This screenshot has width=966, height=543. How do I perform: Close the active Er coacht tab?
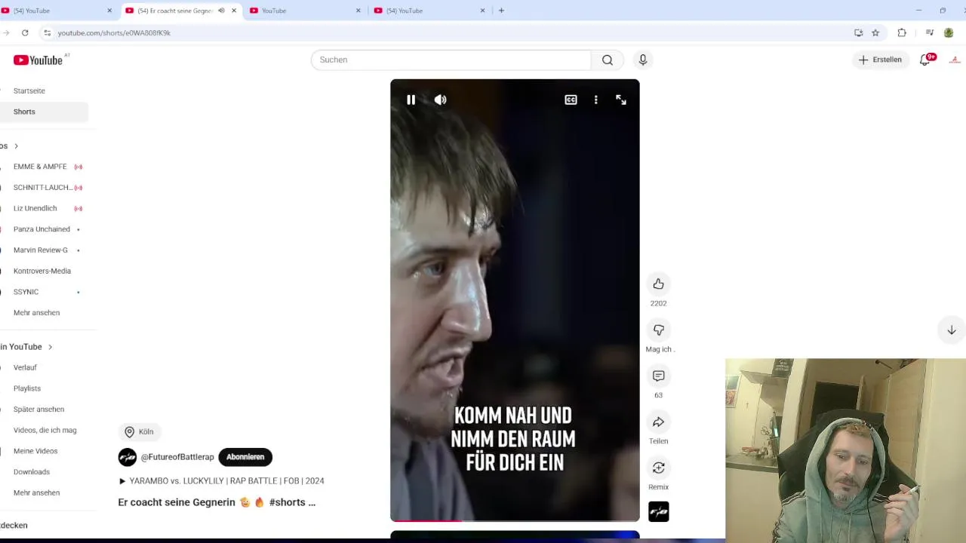pyautogui.click(x=234, y=11)
